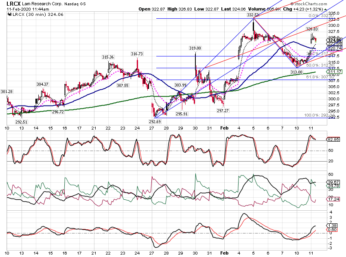Click the 61.8%: 307.82 Fibonacci label
Screen dimensions: 346x257
point(320,77)
